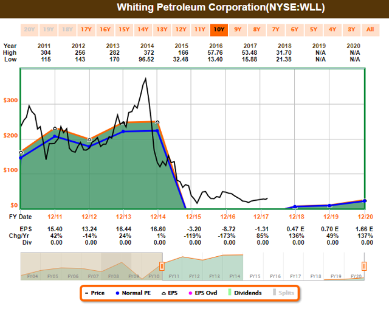
Task: Grab the right range slider handle
Action: coord(364,267)
